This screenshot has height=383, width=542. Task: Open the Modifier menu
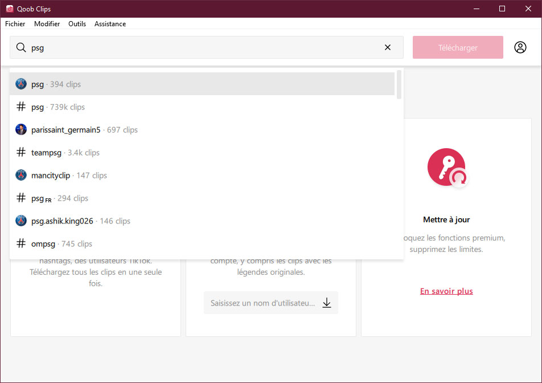pos(47,24)
